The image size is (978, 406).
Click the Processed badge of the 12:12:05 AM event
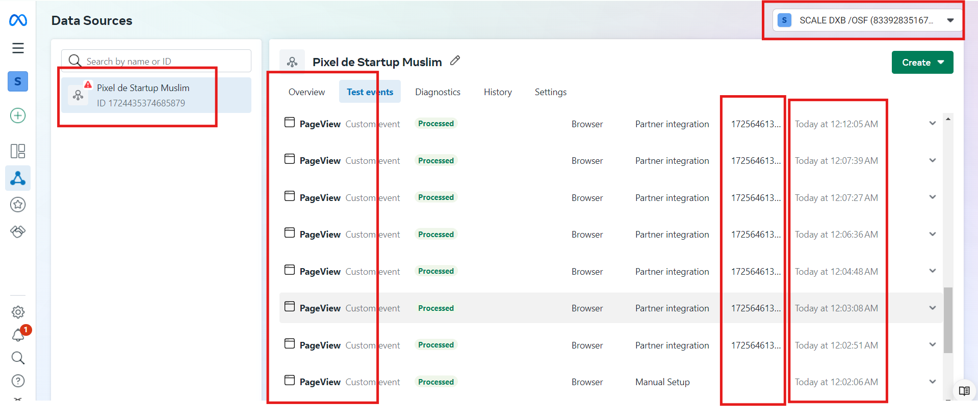(x=436, y=124)
